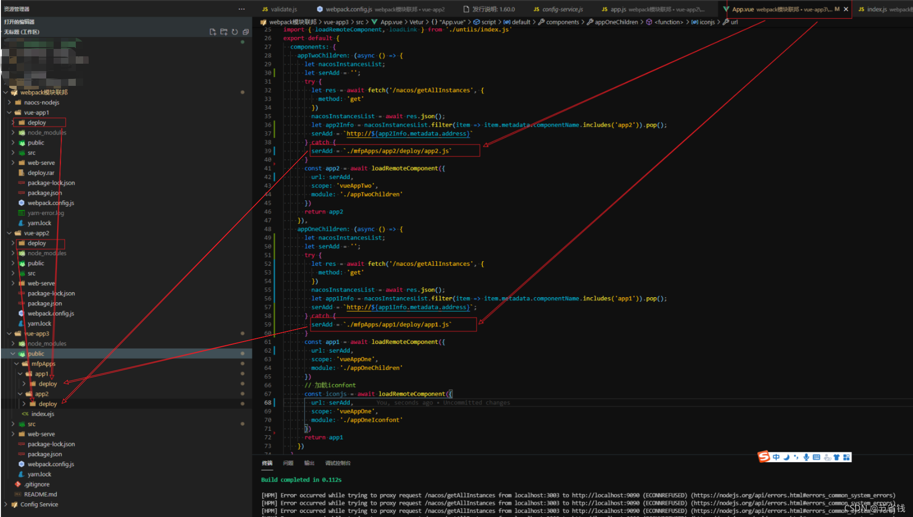Switch to webpack.config.js editor tab

(348, 9)
